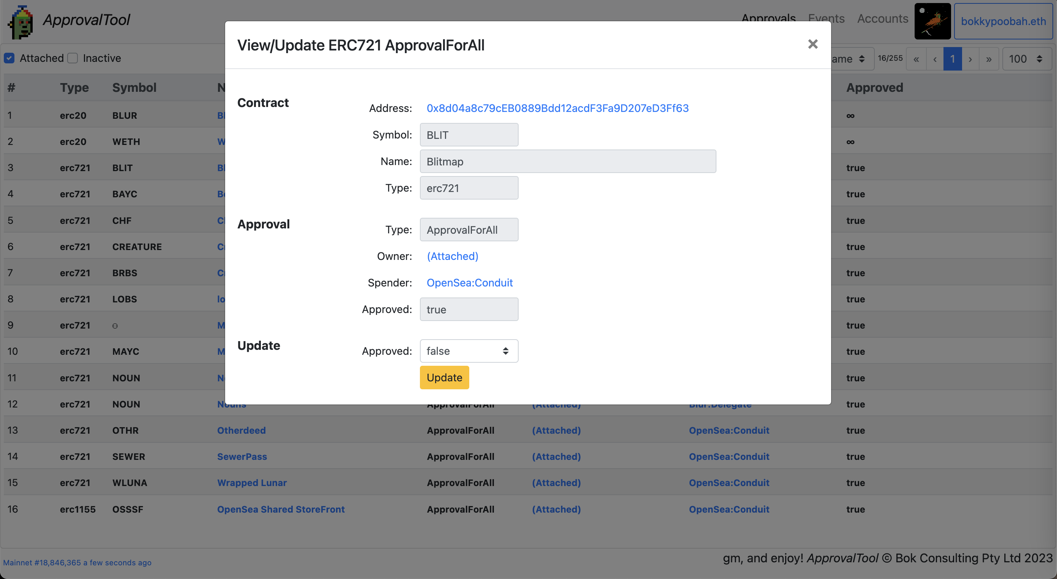Close the ApprovalForAll modal dialog
The width and height of the screenshot is (1057, 579).
coord(812,44)
